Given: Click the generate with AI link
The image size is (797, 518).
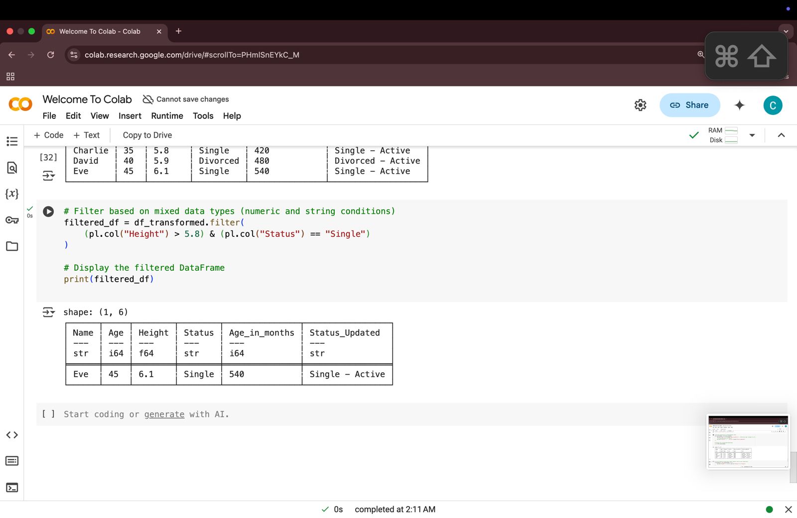Looking at the screenshot, I should pos(164,414).
